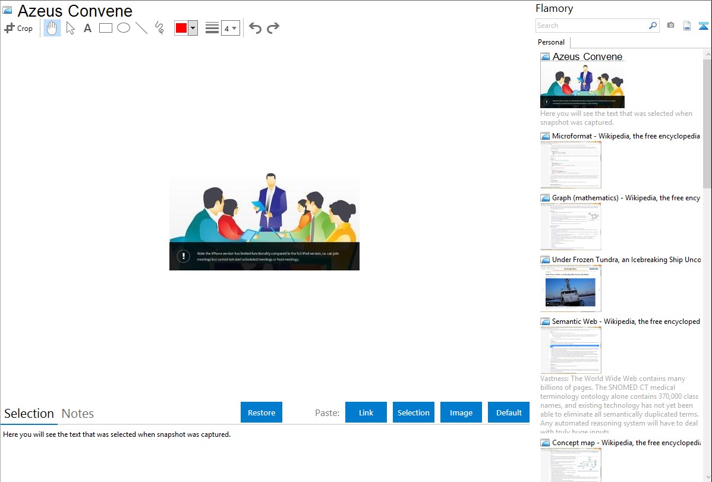The height and width of the screenshot is (482, 712).
Task: Open Graph (mathematics) Wikipedia snapshot entry
Action: [626, 198]
